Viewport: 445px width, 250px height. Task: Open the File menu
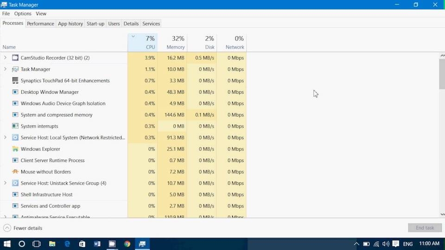pos(6,13)
